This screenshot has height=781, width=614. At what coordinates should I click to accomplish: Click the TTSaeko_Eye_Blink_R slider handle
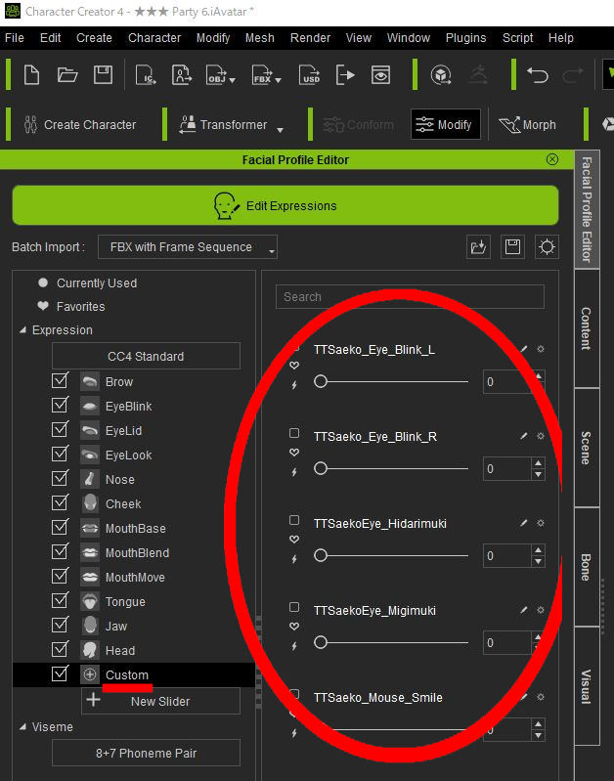tap(321, 468)
